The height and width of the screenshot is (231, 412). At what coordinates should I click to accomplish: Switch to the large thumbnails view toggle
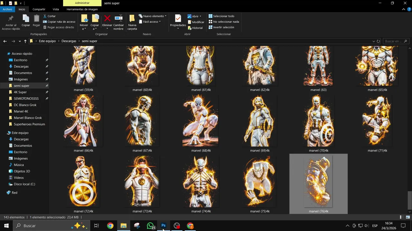pyautogui.click(x=408, y=217)
